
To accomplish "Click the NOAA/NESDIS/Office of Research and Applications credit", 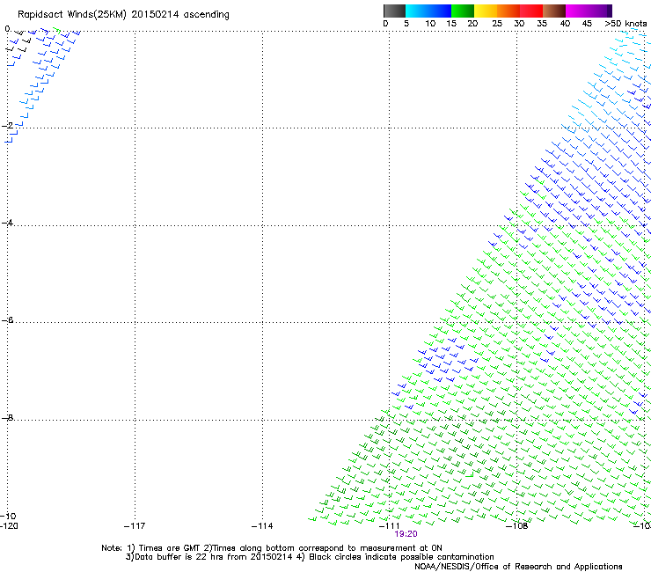I will (x=518, y=567).
